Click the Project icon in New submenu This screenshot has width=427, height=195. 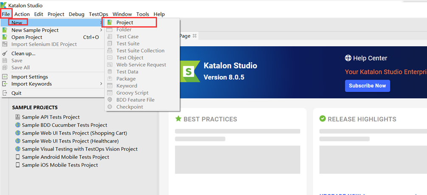[x=110, y=22]
